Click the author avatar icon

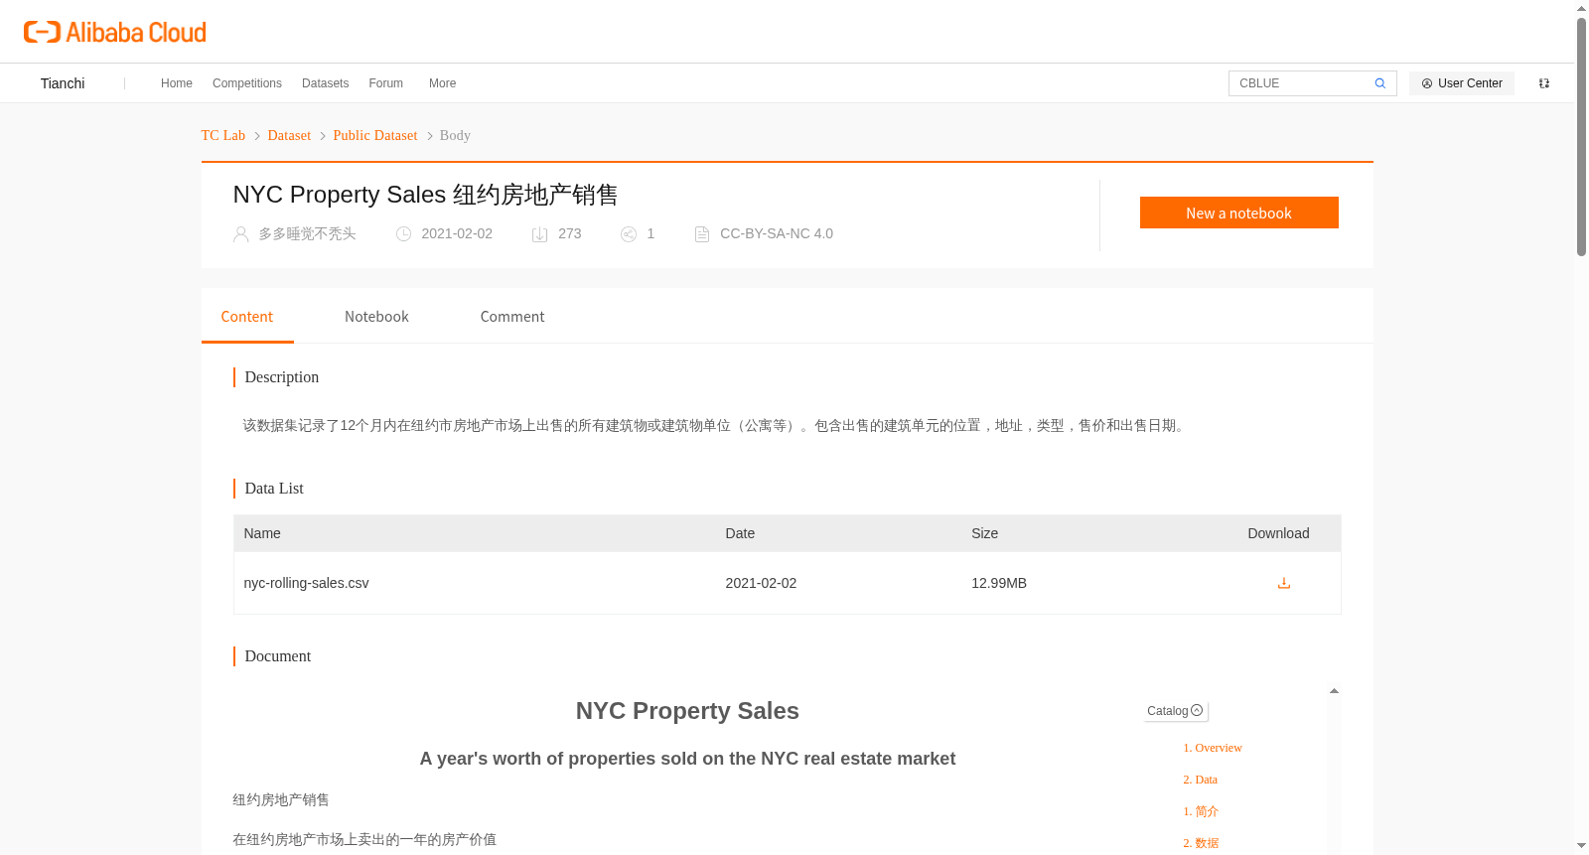tap(240, 234)
